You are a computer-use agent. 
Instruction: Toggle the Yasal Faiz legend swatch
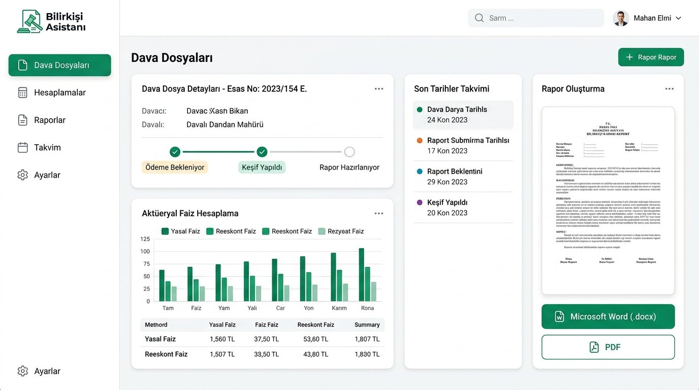pyautogui.click(x=165, y=231)
